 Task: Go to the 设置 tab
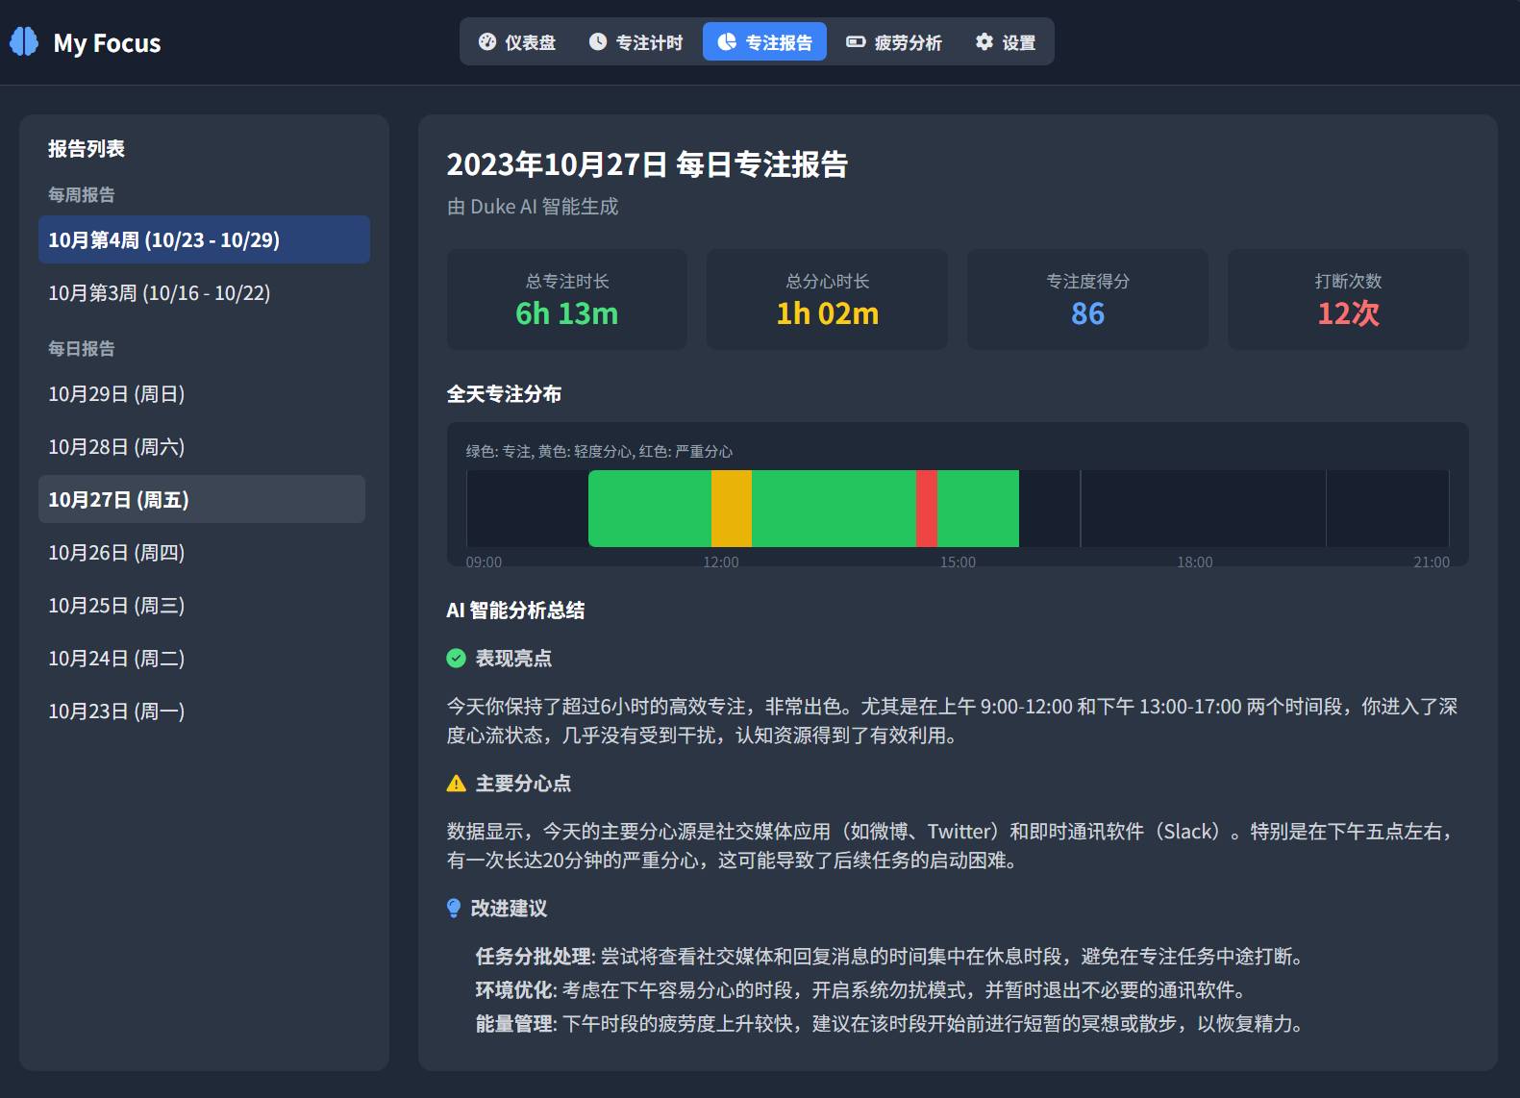click(1006, 41)
